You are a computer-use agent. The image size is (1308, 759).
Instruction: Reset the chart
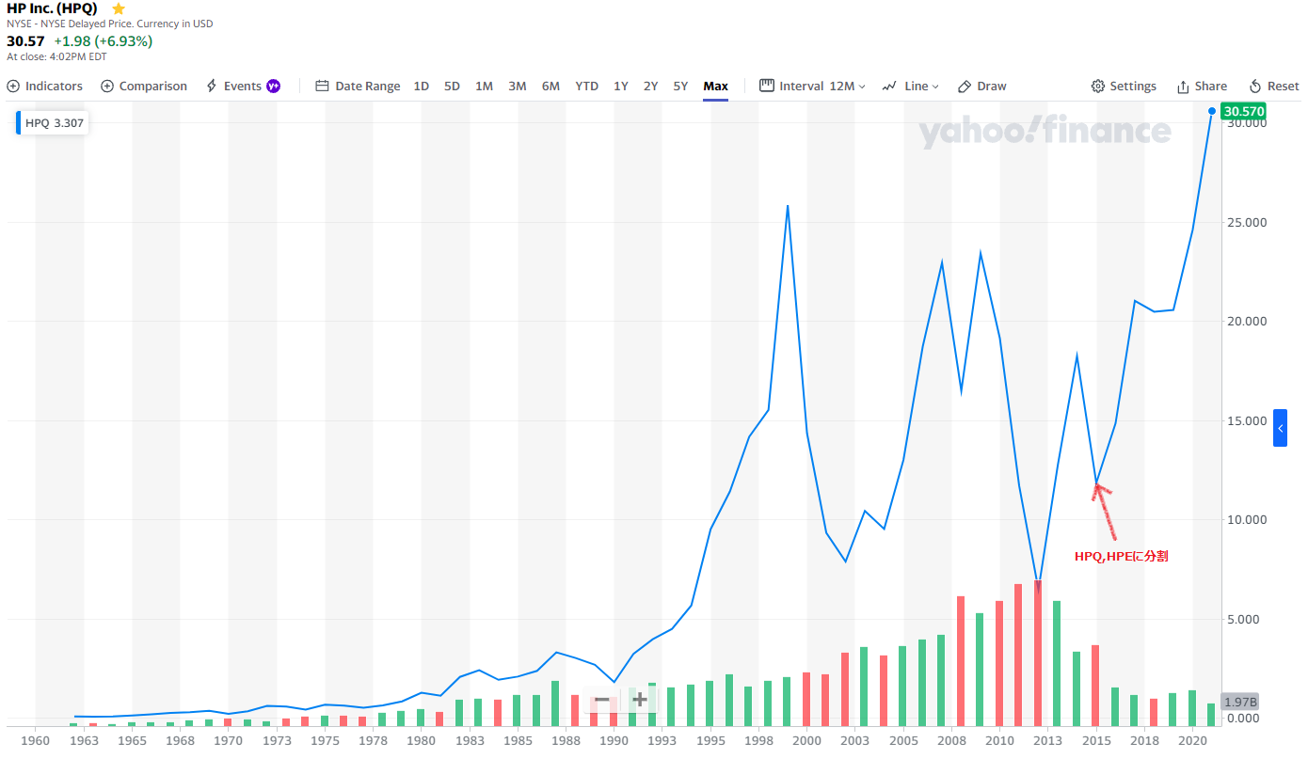click(x=1273, y=86)
